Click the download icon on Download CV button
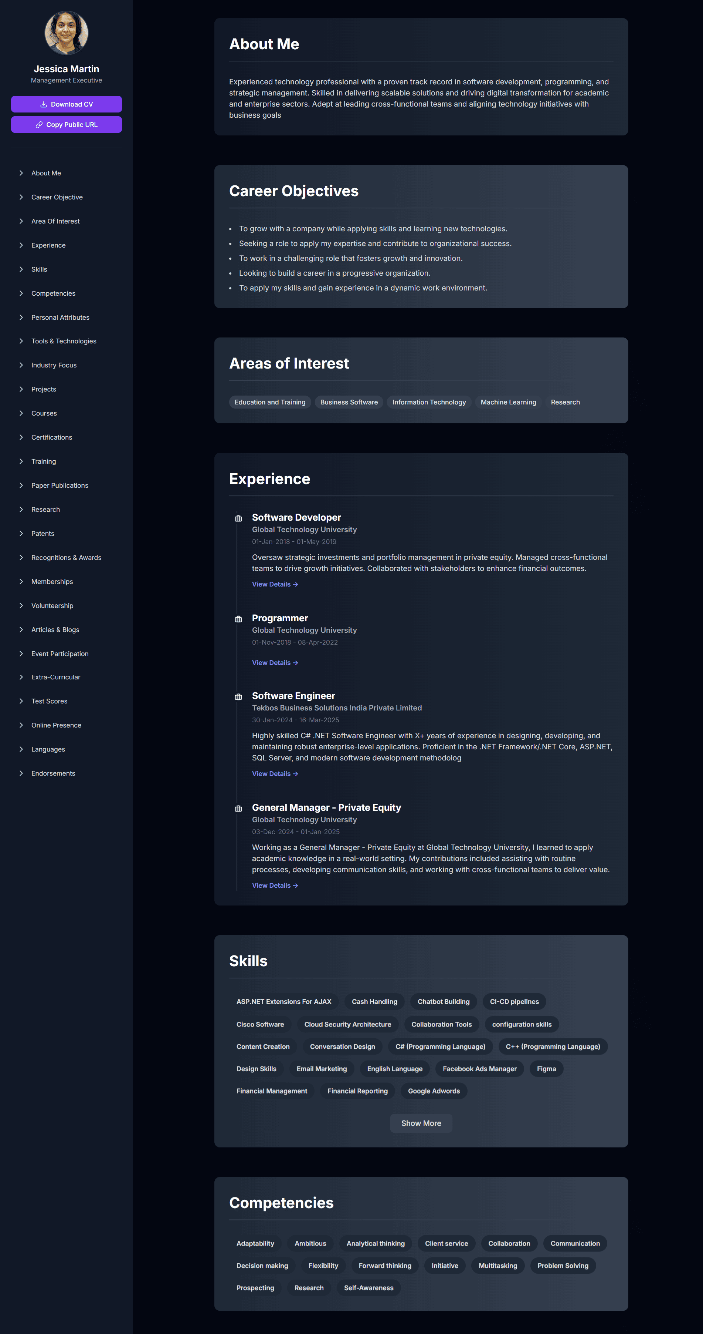 tap(44, 104)
